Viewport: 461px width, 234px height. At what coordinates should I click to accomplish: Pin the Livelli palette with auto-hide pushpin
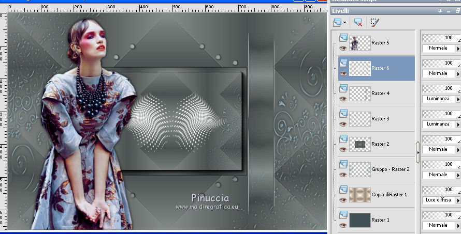(440, 11)
